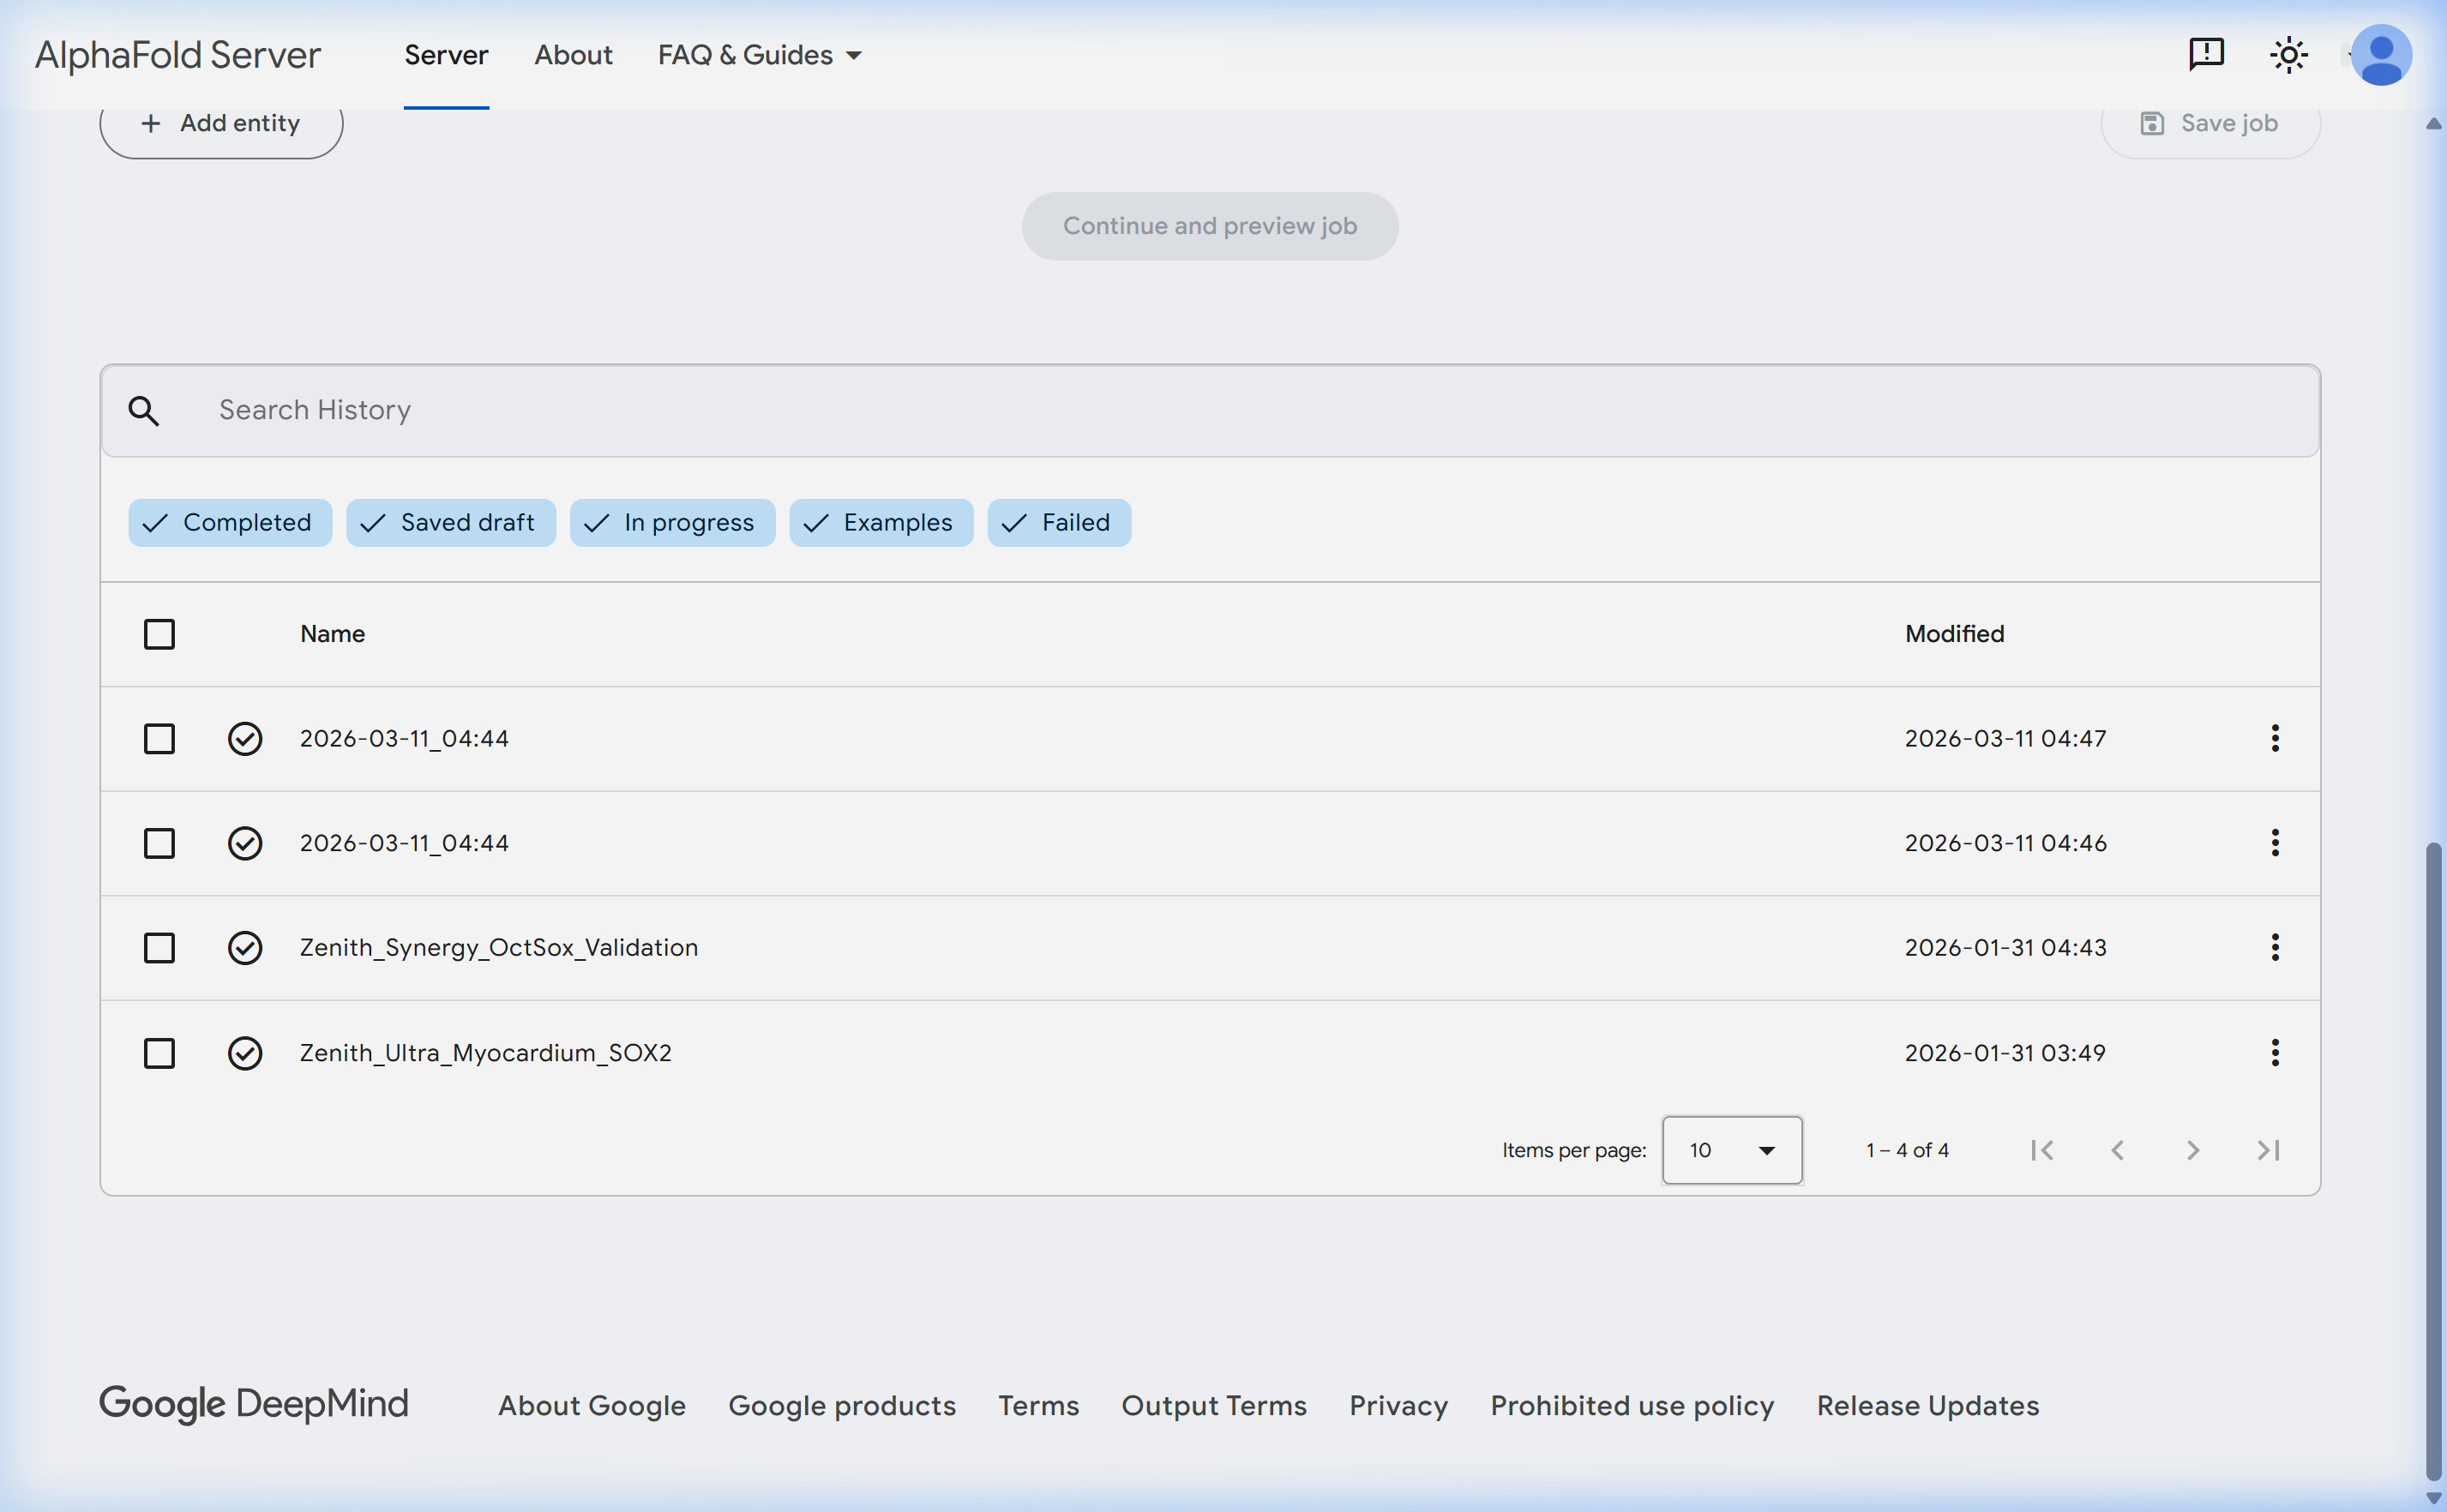This screenshot has height=1512, width=2447.
Task: Click the Search History input field
Action: point(1200,411)
